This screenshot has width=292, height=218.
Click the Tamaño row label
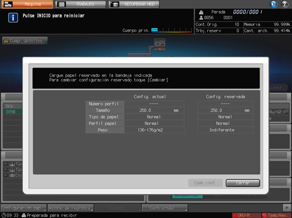(105, 110)
